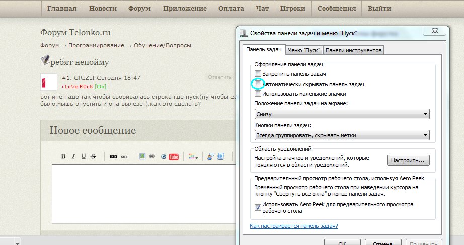Insert hyperlink chain icon
The width and height of the screenshot is (464, 245).
click(x=152, y=156)
